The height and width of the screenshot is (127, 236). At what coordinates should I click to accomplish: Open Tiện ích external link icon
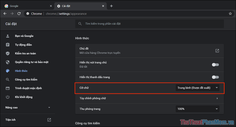[x=49, y=120]
